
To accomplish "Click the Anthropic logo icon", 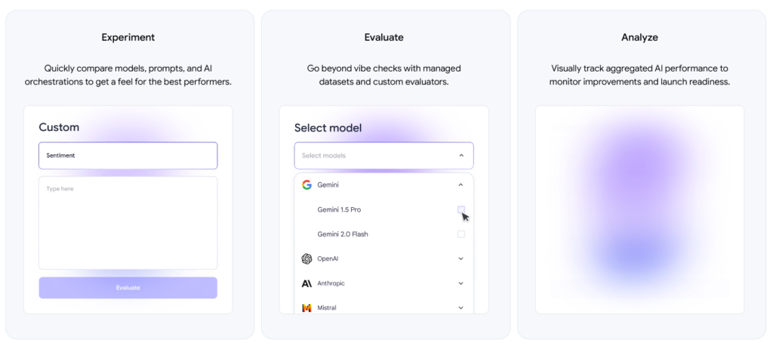I will click(x=306, y=283).
